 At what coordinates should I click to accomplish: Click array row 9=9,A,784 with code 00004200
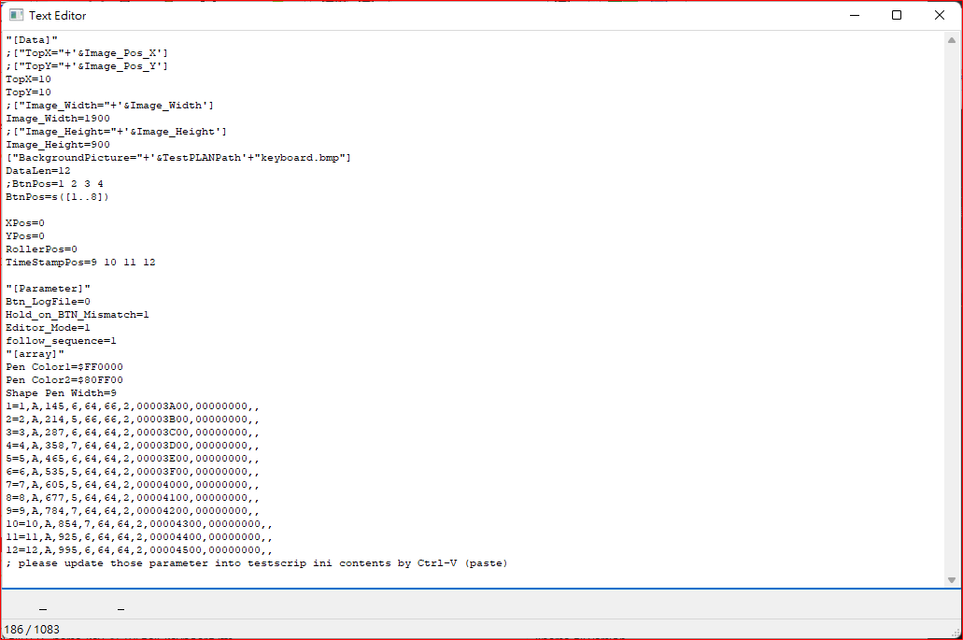[133, 511]
